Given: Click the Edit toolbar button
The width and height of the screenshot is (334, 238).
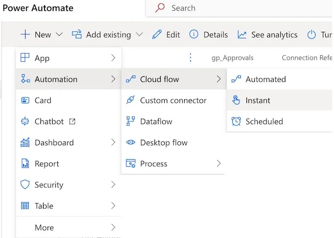Looking at the screenshot, I should [x=166, y=34].
